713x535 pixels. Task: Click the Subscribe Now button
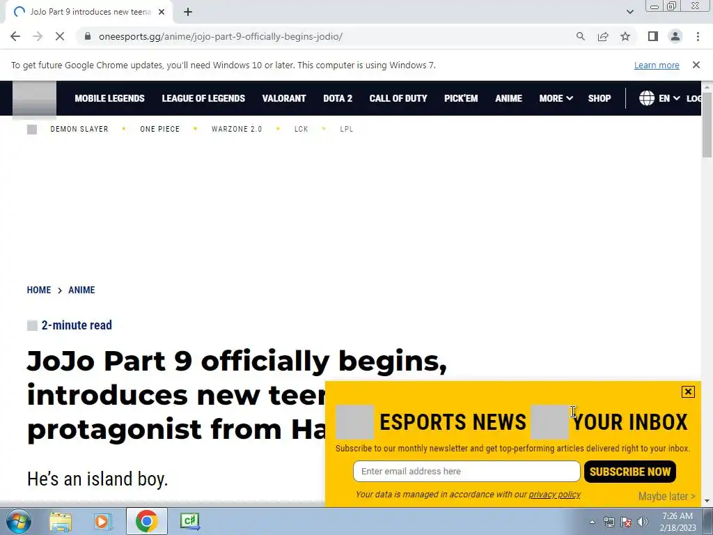(629, 472)
